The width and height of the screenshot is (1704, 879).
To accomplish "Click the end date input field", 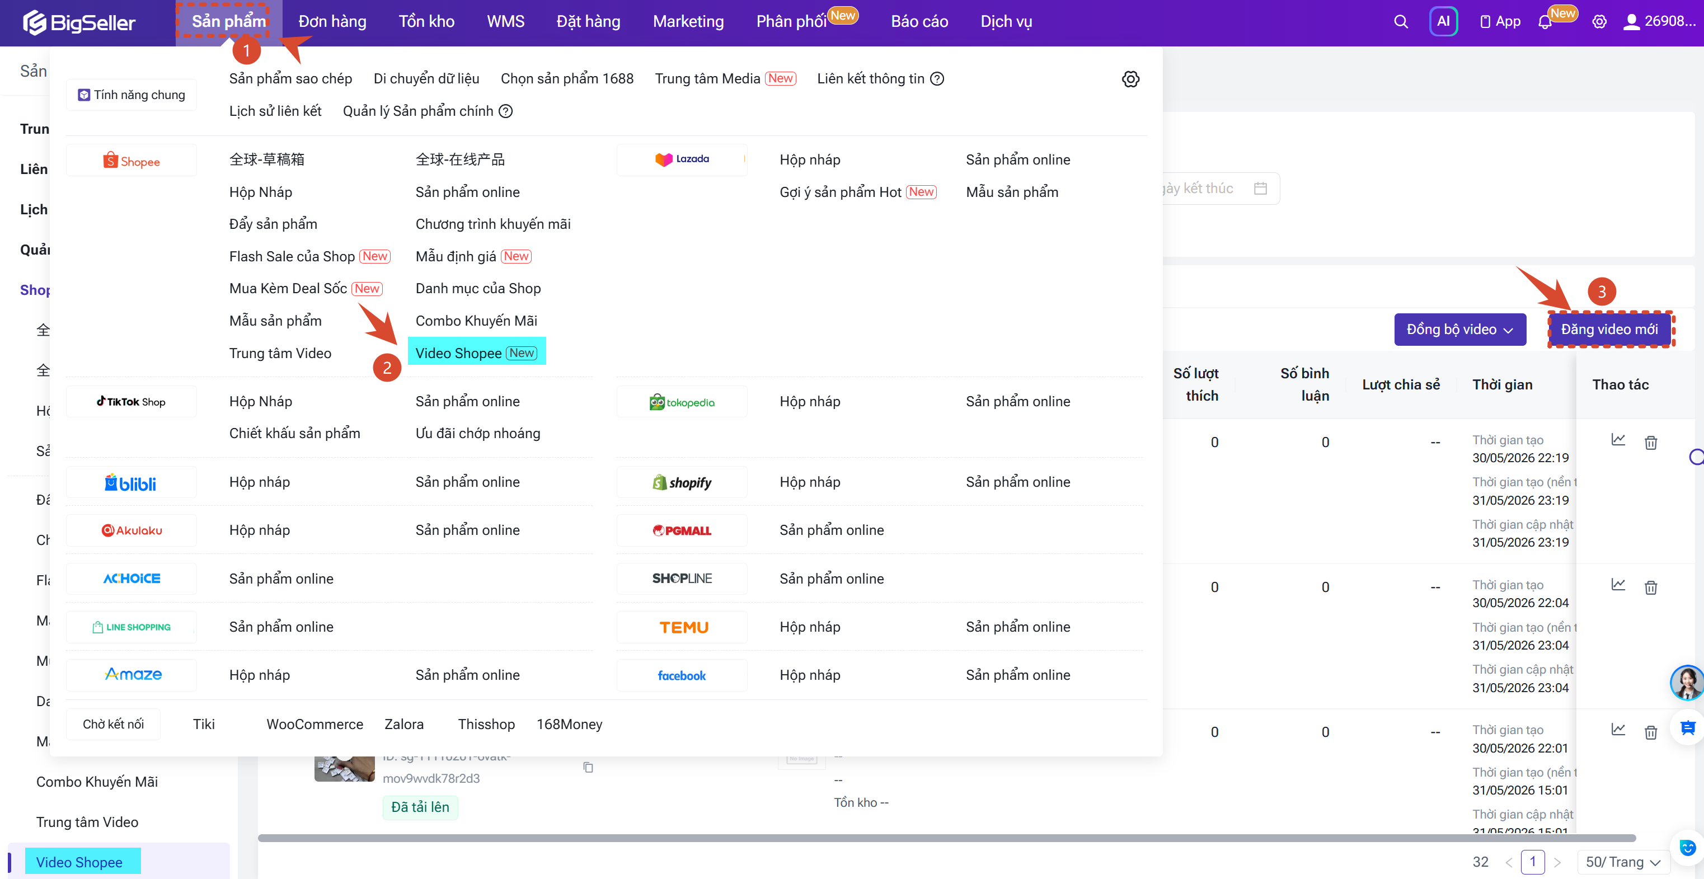I will pos(1221,189).
